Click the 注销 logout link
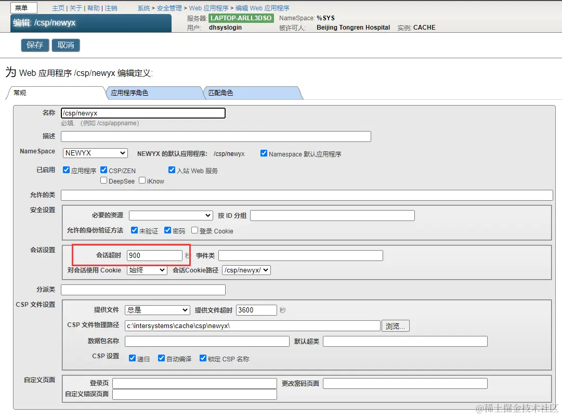This screenshot has width=562, height=417. [x=111, y=8]
